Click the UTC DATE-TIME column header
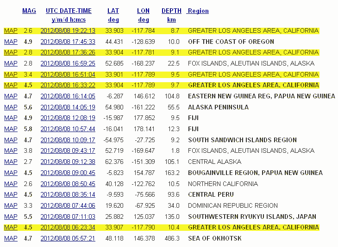 69,11
